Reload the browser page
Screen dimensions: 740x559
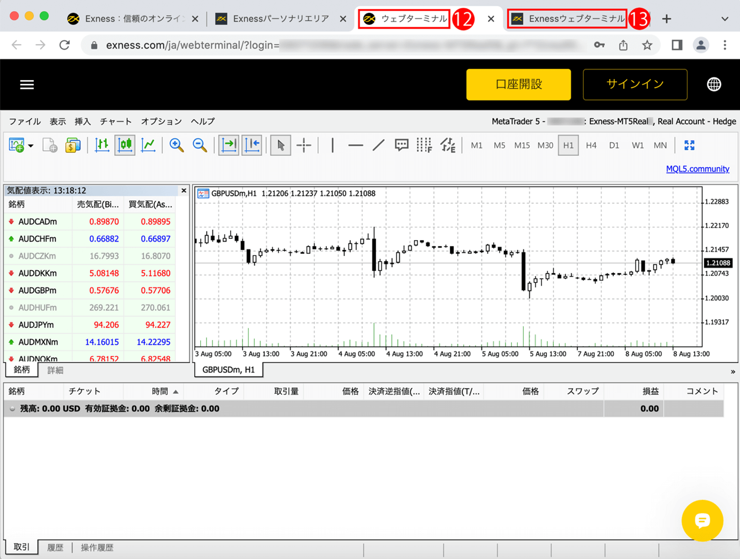pyautogui.click(x=64, y=45)
